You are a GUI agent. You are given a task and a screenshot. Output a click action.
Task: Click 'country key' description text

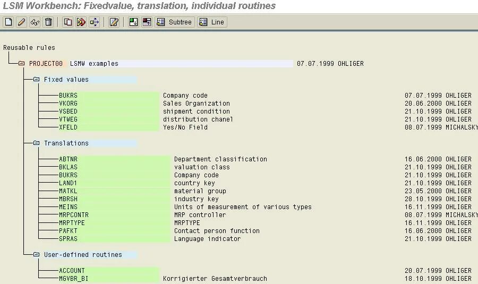pos(194,183)
